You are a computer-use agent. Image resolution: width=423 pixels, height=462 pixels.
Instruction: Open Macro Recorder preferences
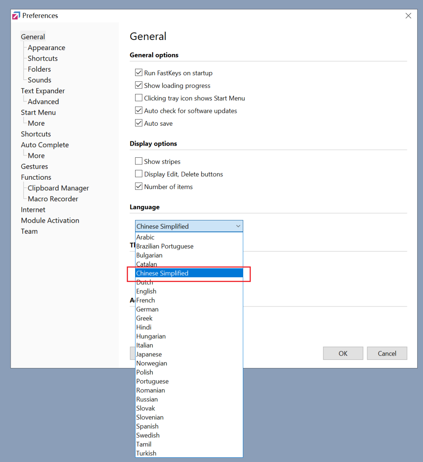pos(53,199)
